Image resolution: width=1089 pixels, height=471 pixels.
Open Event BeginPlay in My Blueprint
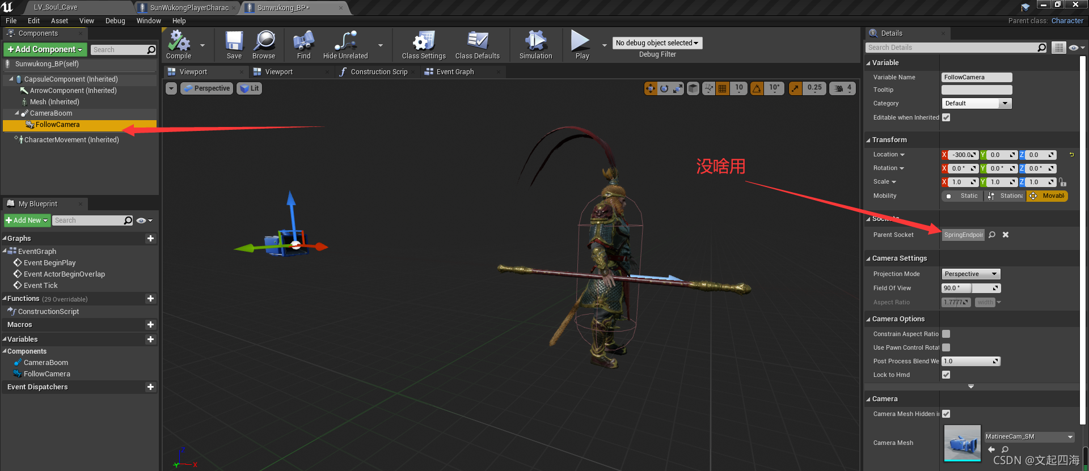49,263
